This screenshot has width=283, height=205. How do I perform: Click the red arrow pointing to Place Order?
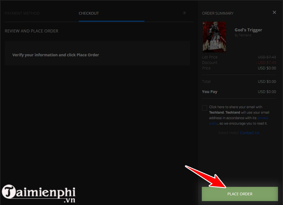pyautogui.click(x=208, y=177)
